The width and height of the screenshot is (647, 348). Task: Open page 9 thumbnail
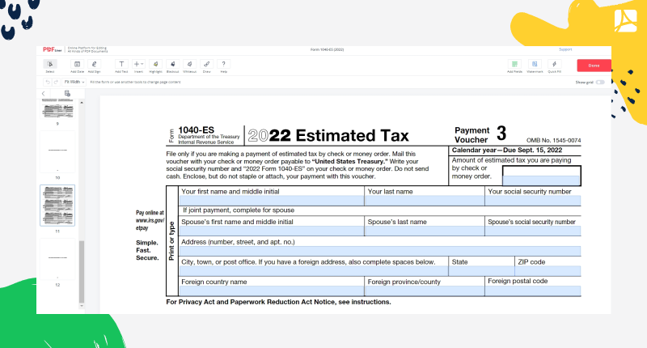[x=57, y=109]
